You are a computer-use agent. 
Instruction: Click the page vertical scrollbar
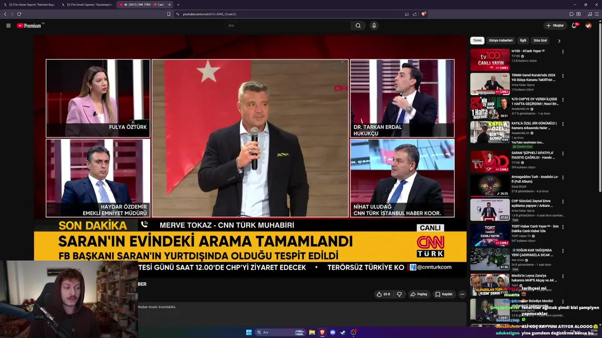tap(600, 107)
